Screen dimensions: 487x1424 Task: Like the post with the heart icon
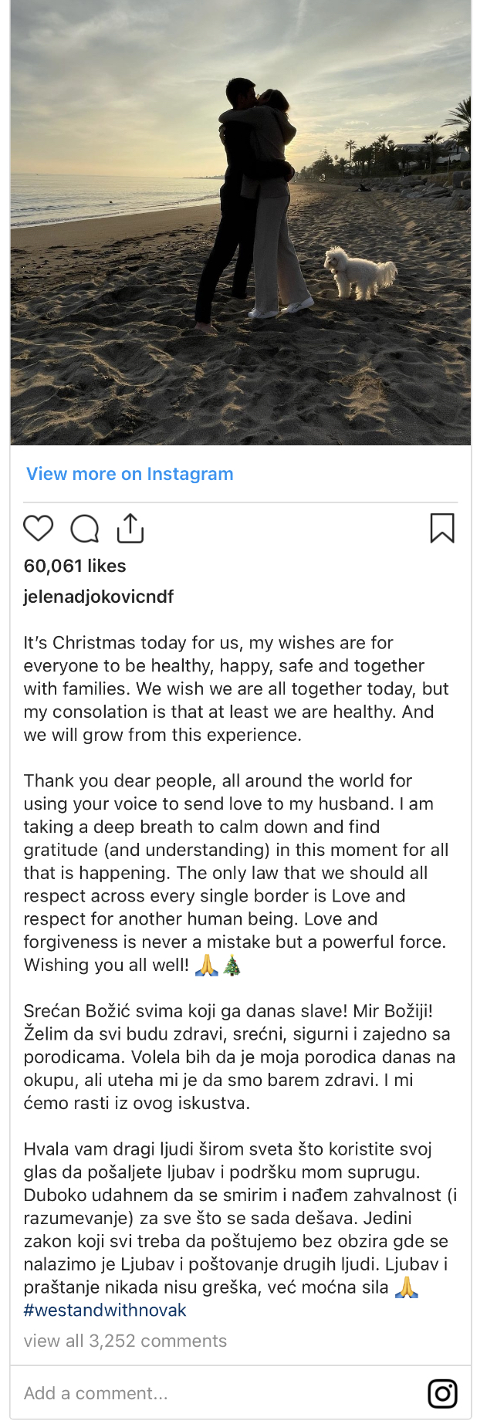tap(38, 529)
